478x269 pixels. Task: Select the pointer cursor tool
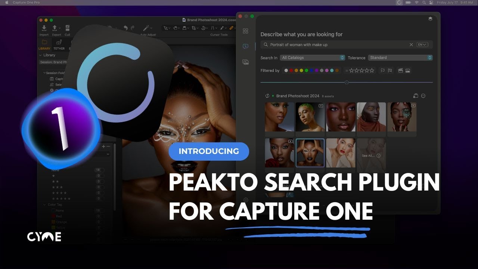click(166, 28)
